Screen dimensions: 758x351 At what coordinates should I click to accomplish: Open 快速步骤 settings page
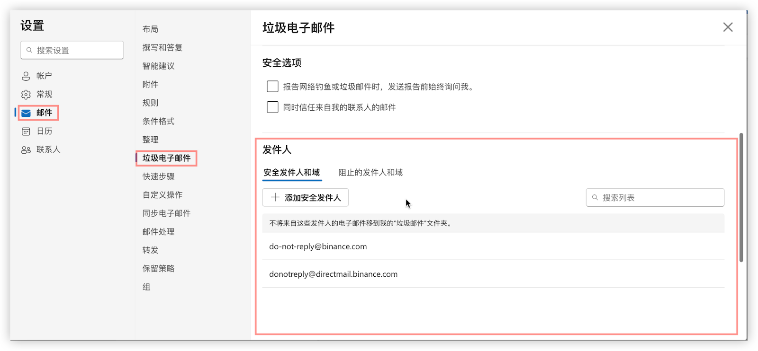[159, 176]
